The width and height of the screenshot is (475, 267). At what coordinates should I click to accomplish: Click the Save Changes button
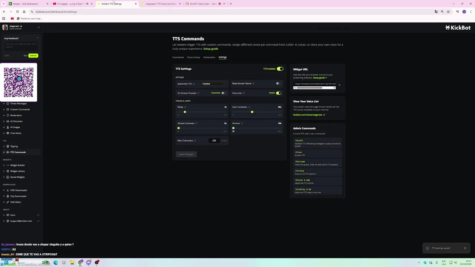[x=186, y=154]
